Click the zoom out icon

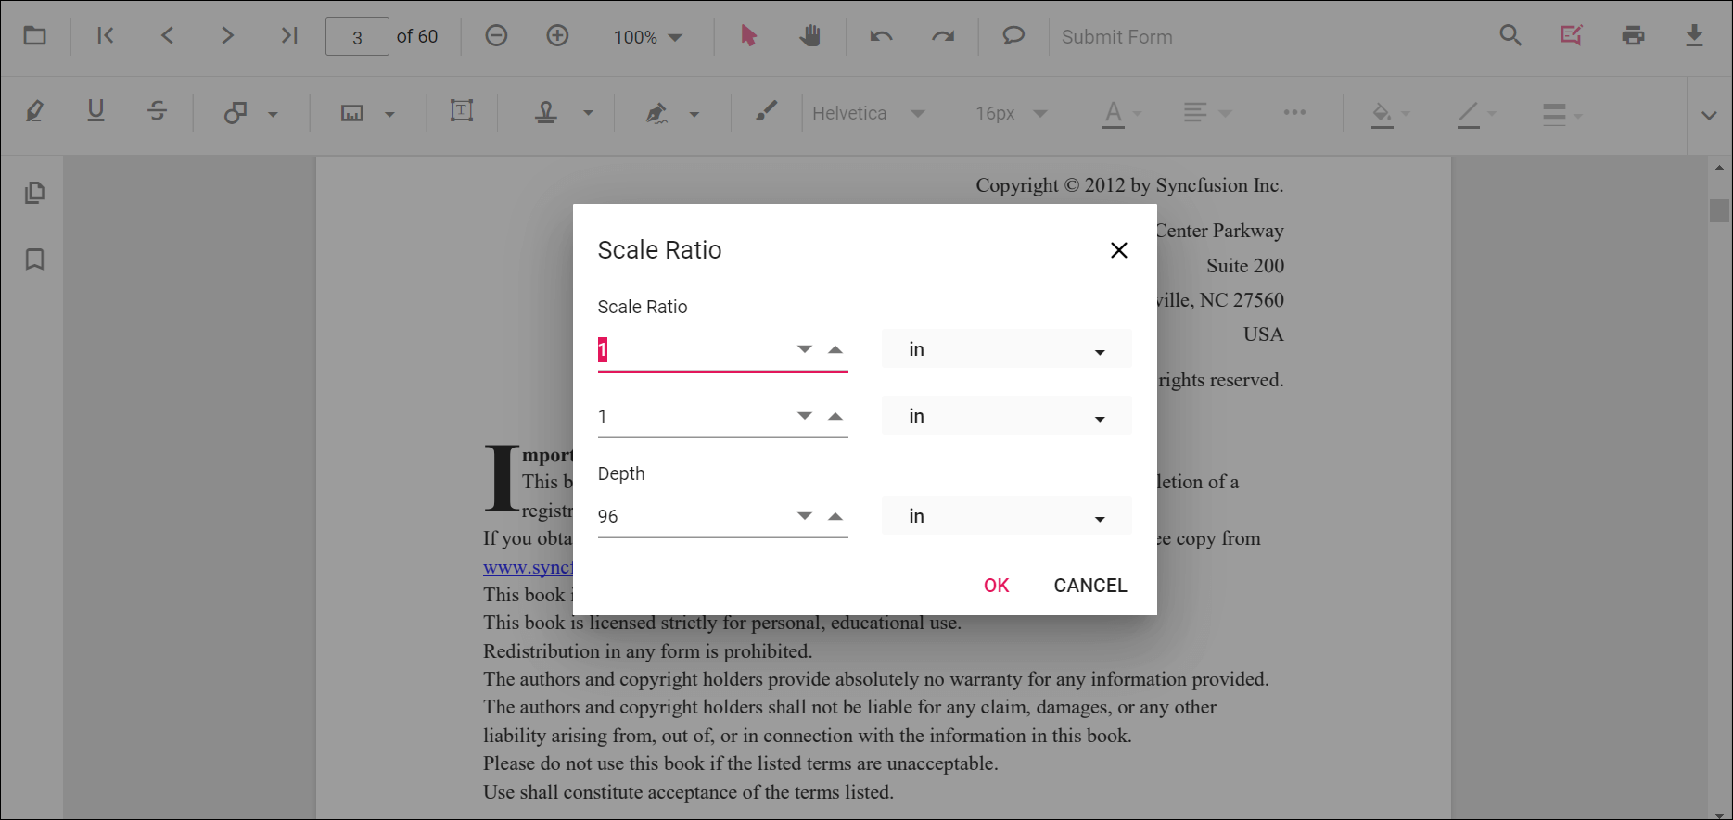pos(496,36)
